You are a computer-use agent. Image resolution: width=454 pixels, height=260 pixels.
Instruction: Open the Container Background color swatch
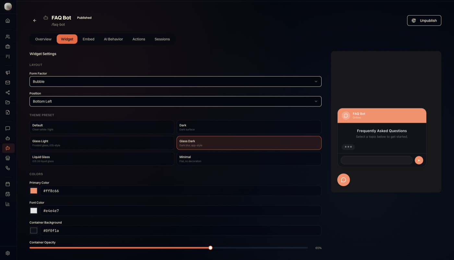[x=34, y=231]
